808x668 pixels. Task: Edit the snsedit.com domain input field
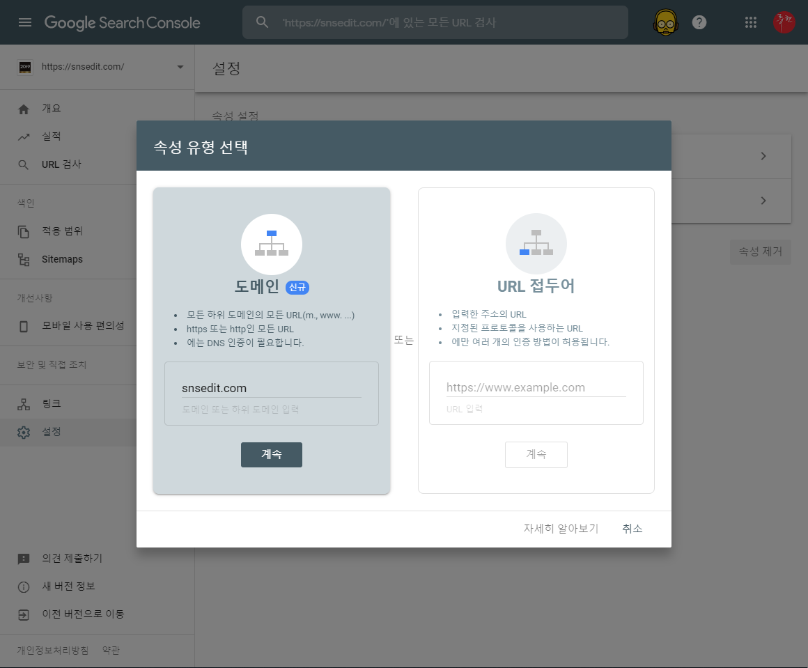pyautogui.click(x=272, y=388)
